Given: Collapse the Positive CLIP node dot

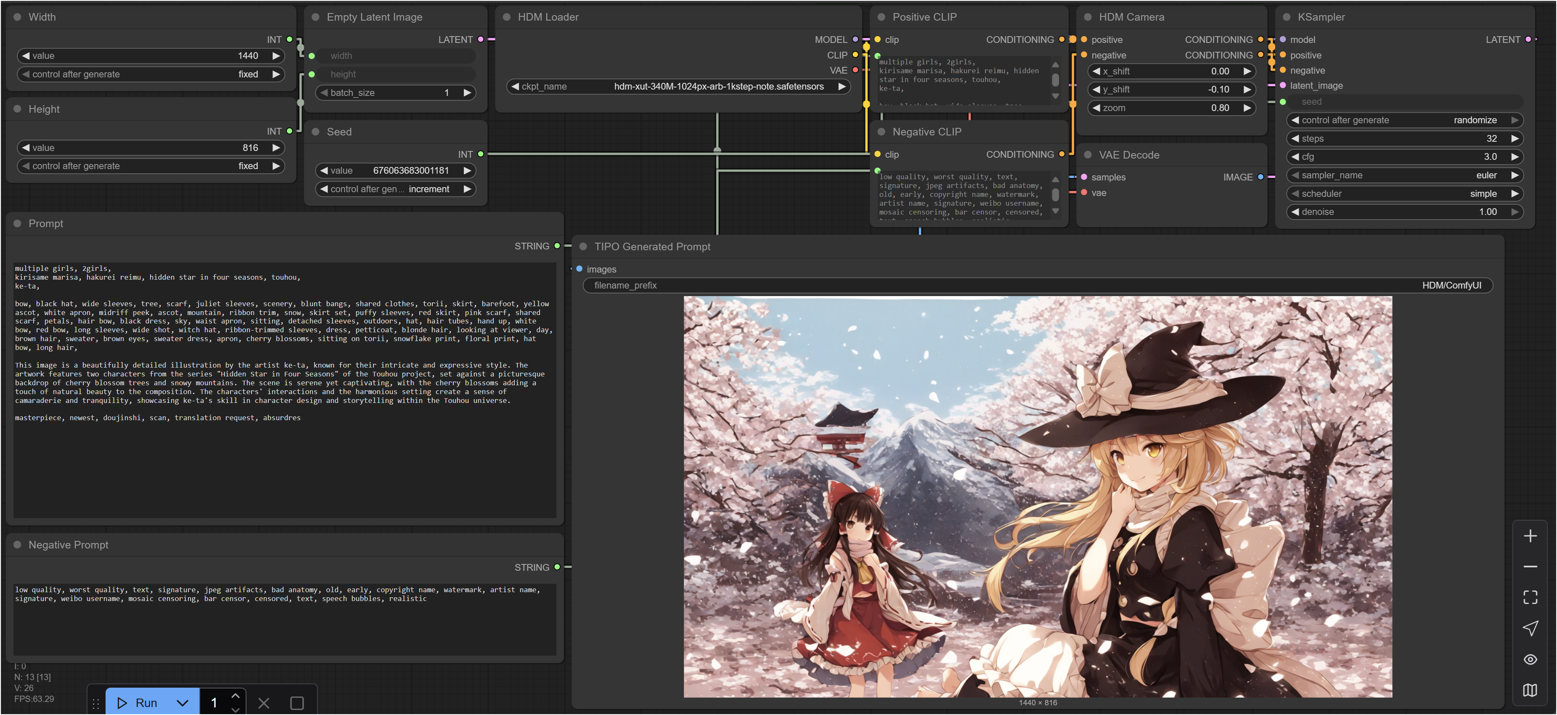Looking at the screenshot, I should point(881,17).
